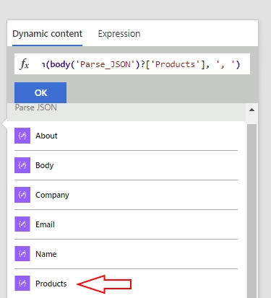Select the Products item icon
The width and height of the screenshot is (271, 298).
click(x=22, y=284)
